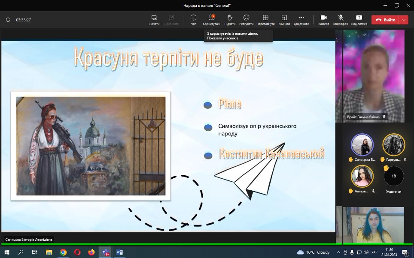Click Врайт Галина Яківна video tile
Image resolution: width=414 pixels, height=258 pixels.
click(x=374, y=76)
